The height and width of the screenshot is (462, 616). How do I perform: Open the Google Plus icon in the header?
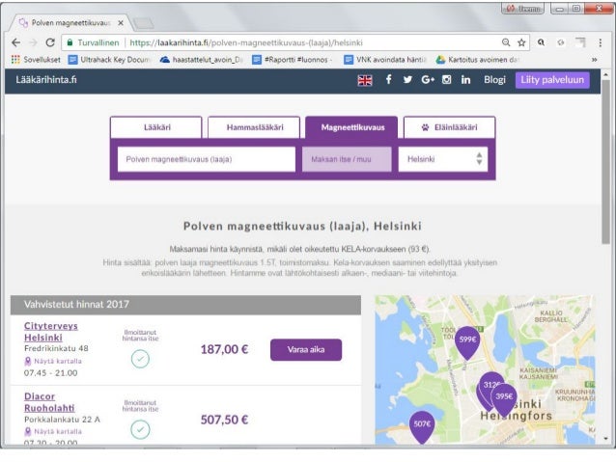pos(428,80)
